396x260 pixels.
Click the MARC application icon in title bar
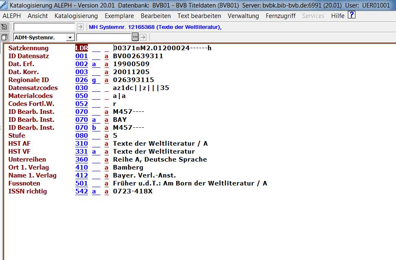pos(4,5)
